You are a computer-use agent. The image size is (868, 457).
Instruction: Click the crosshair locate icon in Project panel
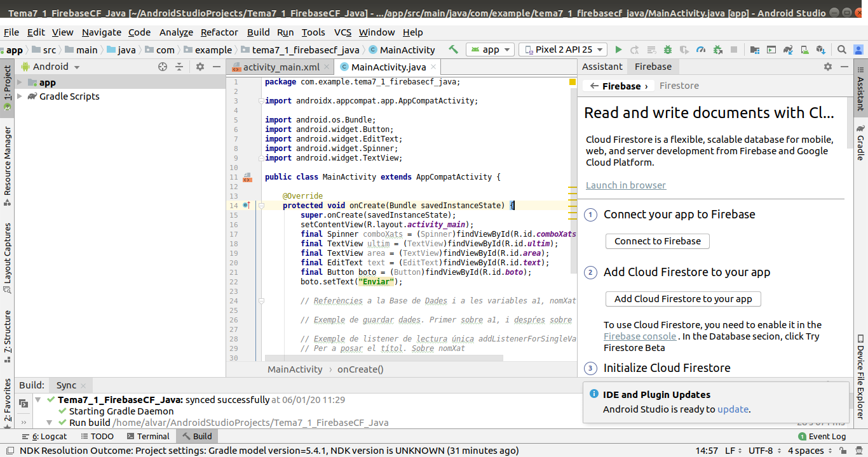pyautogui.click(x=163, y=67)
